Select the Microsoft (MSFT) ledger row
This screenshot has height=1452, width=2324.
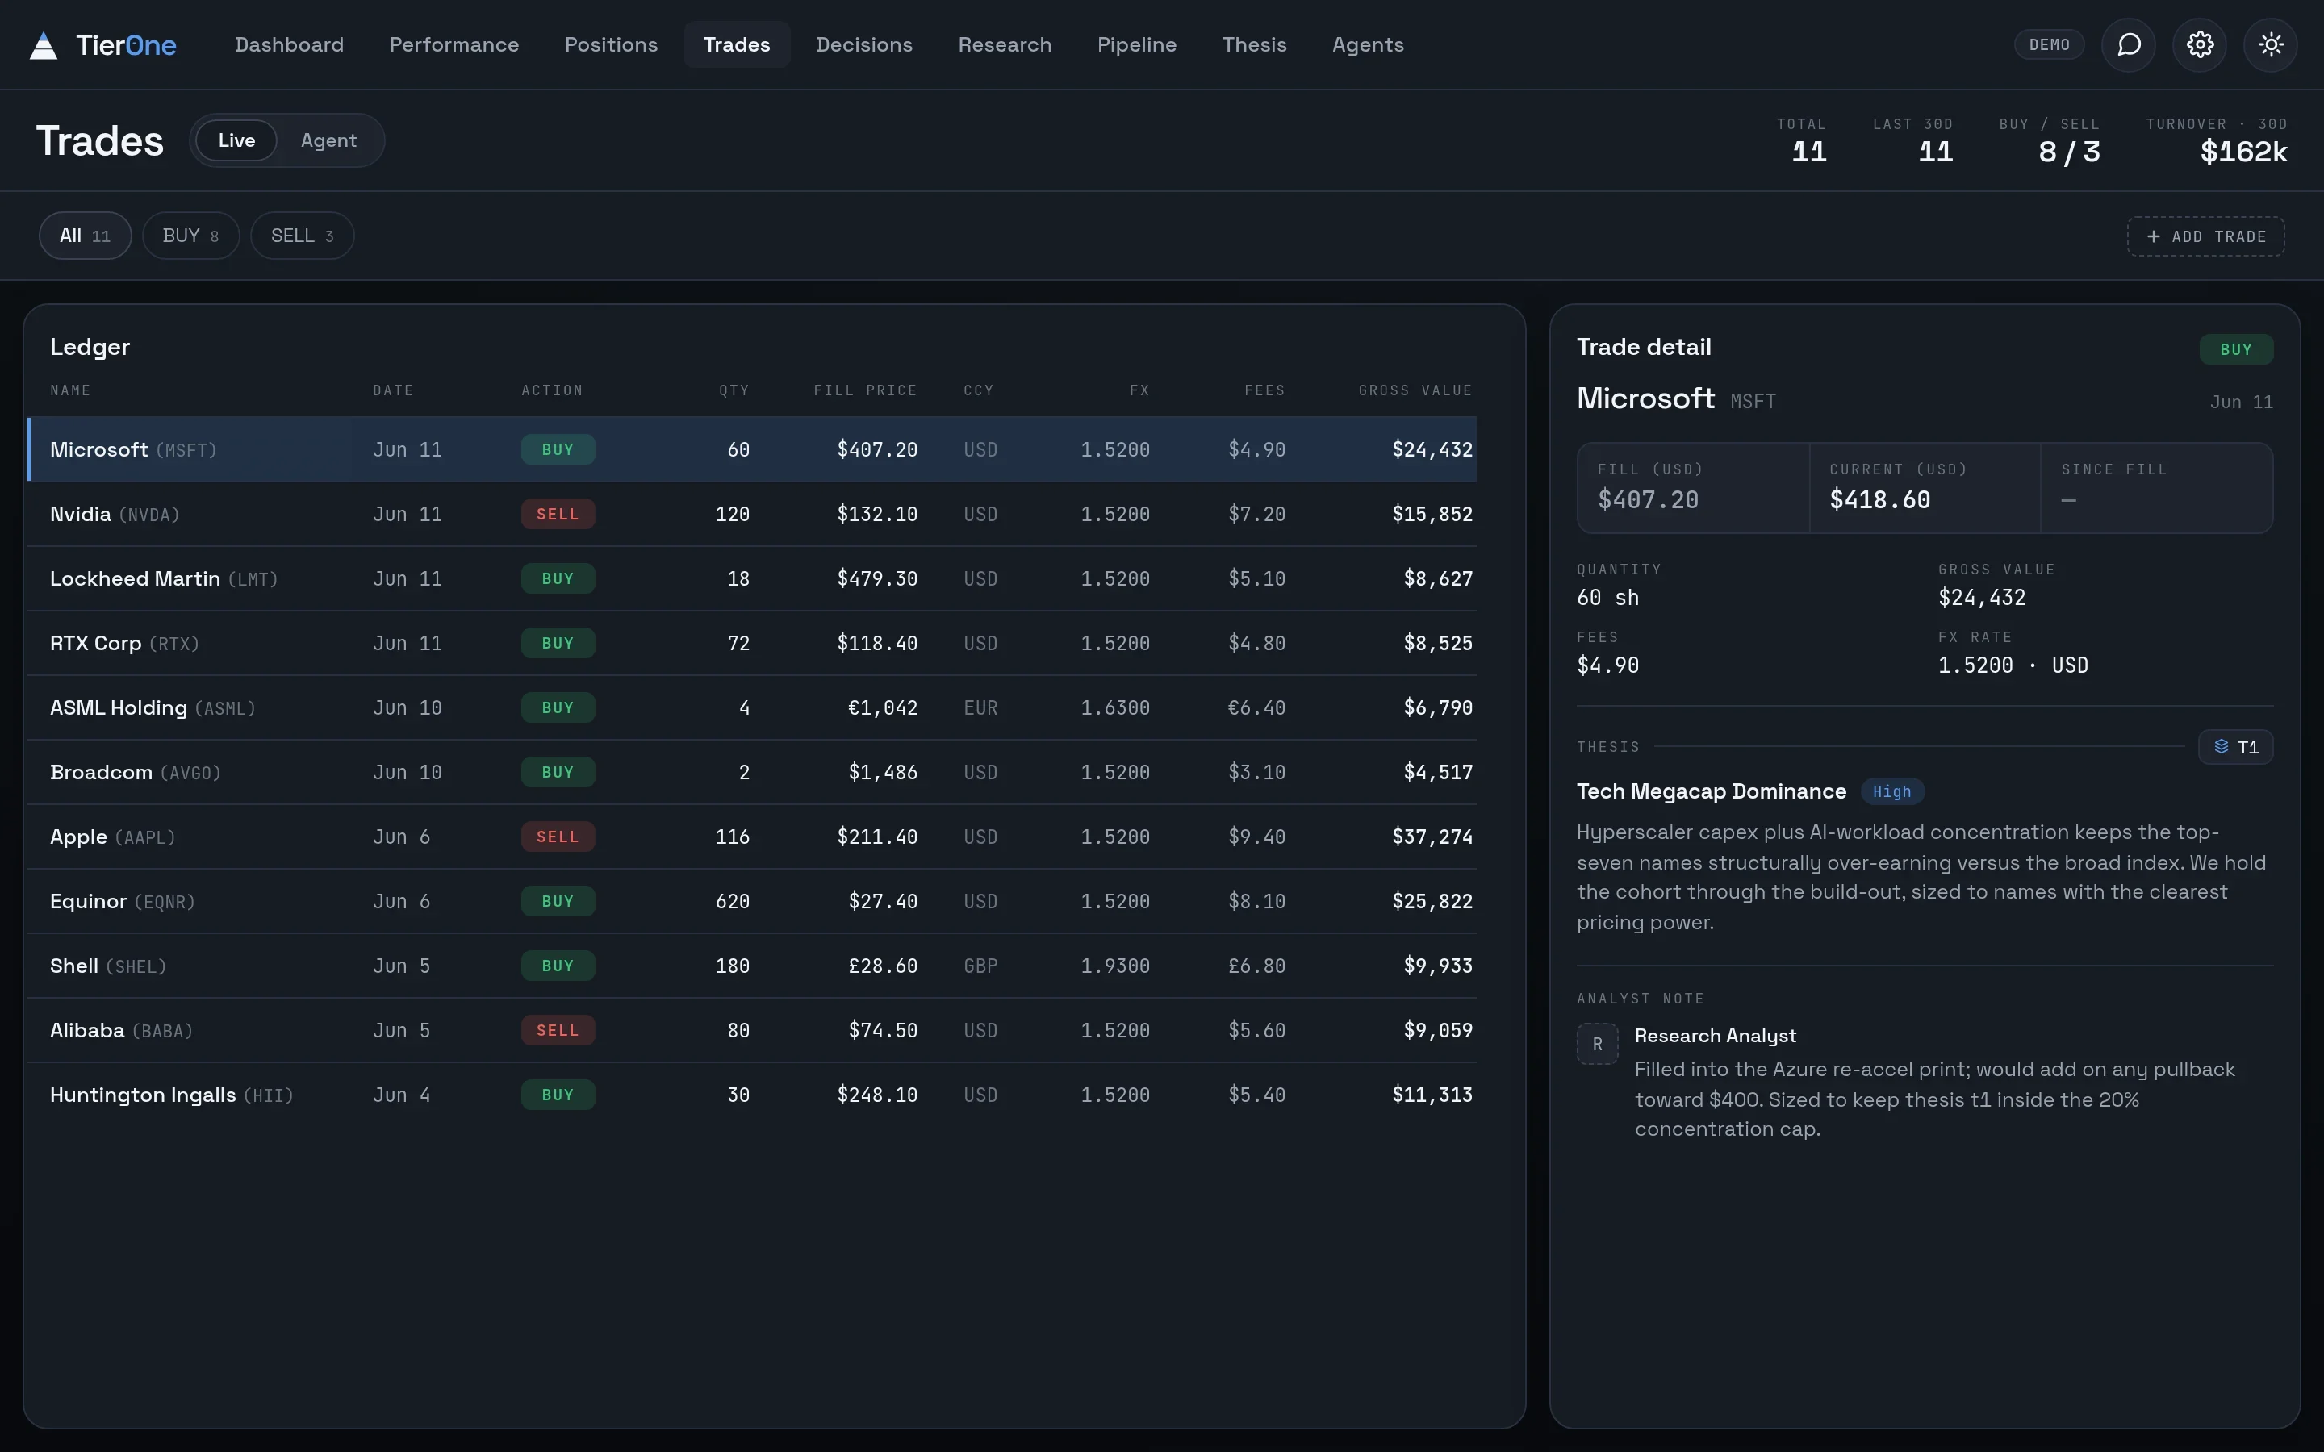tap(752, 449)
